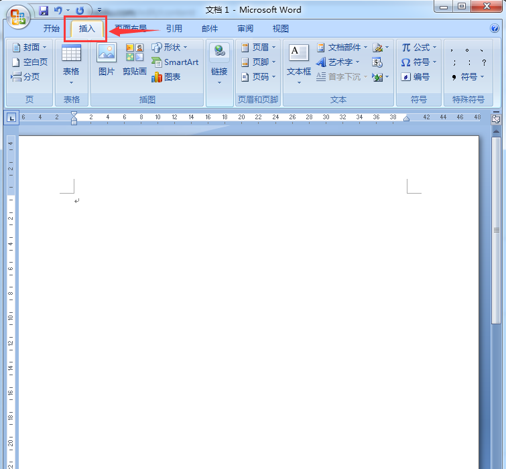Click the tab stop selector L
The width and height of the screenshot is (506, 469).
[11, 118]
